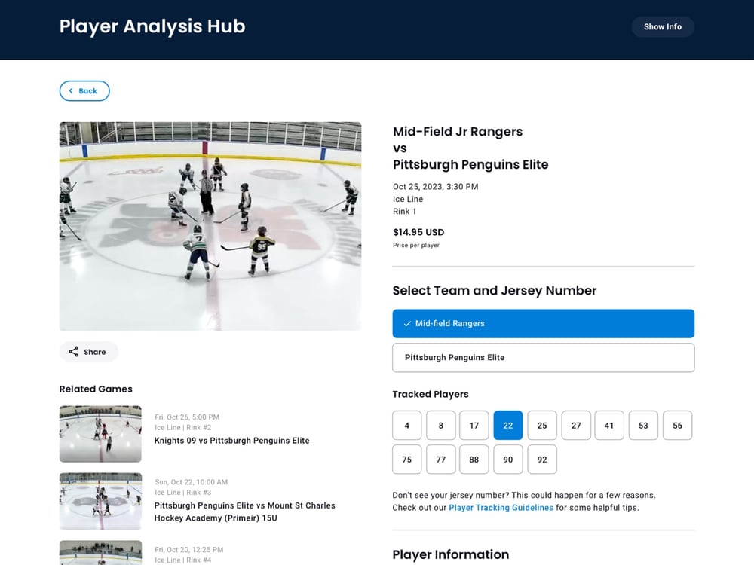Screen dimensions: 754x565
Task: Deselect tracked player jersey 22
Action: coord(508,425)
